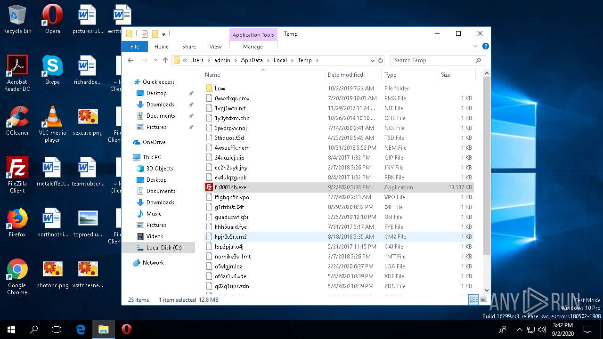
Task: Launch VLC media player shortcut
Action: [52, 124]
